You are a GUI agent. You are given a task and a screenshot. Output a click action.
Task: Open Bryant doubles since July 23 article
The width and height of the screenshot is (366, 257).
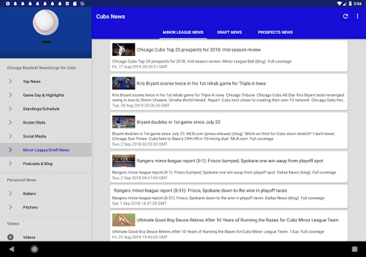[x=229, y=131]
